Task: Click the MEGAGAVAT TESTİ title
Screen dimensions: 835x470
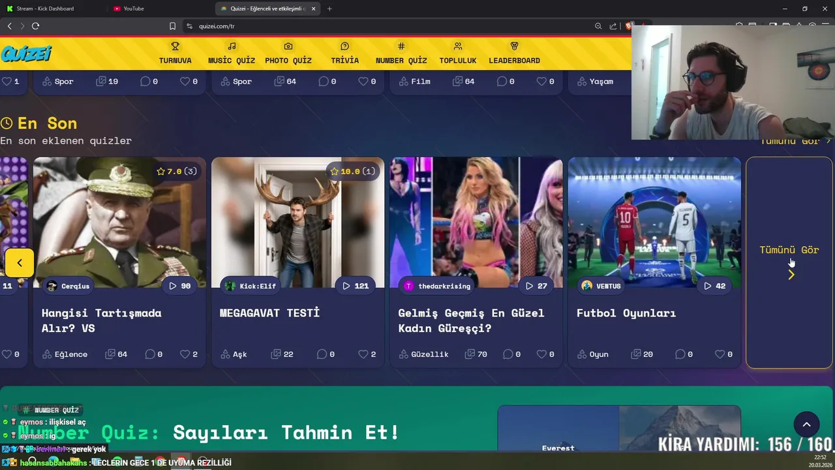Action: pyautogui.click(x=269, y=313)
